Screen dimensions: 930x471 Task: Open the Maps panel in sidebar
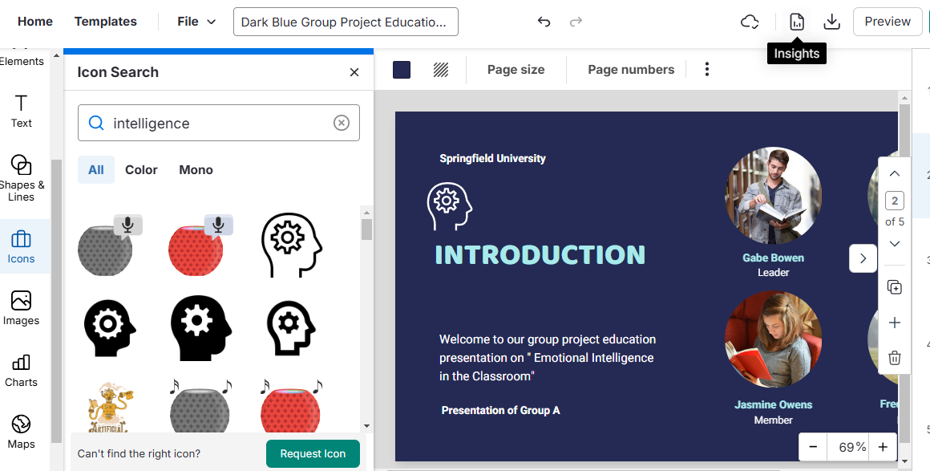(22, 432)
